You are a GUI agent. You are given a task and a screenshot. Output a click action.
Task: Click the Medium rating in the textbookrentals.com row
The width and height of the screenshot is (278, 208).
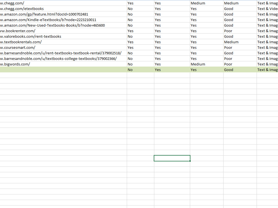tap(240, 42)
